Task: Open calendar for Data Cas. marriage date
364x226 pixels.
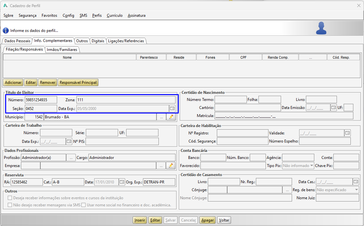Action: 356,182
